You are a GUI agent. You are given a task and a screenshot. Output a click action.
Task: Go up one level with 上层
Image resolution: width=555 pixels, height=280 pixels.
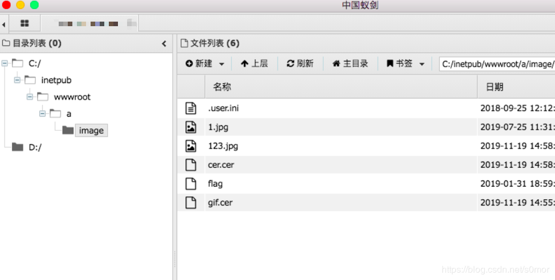click(x=254, y=64)
